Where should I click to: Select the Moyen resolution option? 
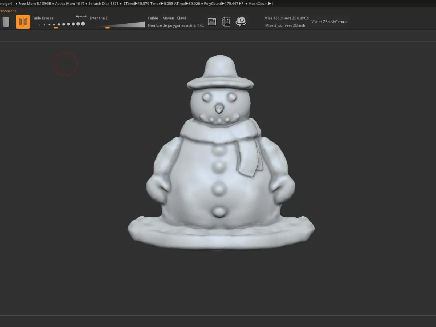click(168, 18)
